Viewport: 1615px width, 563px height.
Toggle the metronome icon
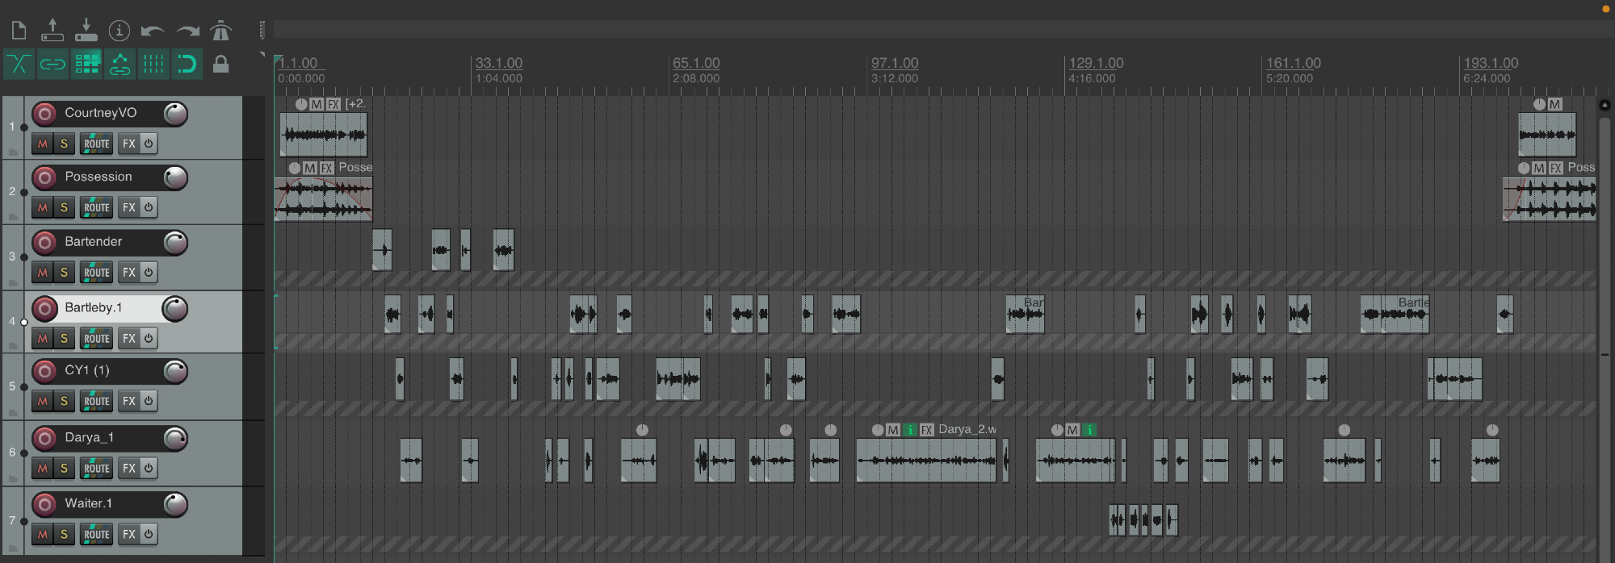coord(220,31)
